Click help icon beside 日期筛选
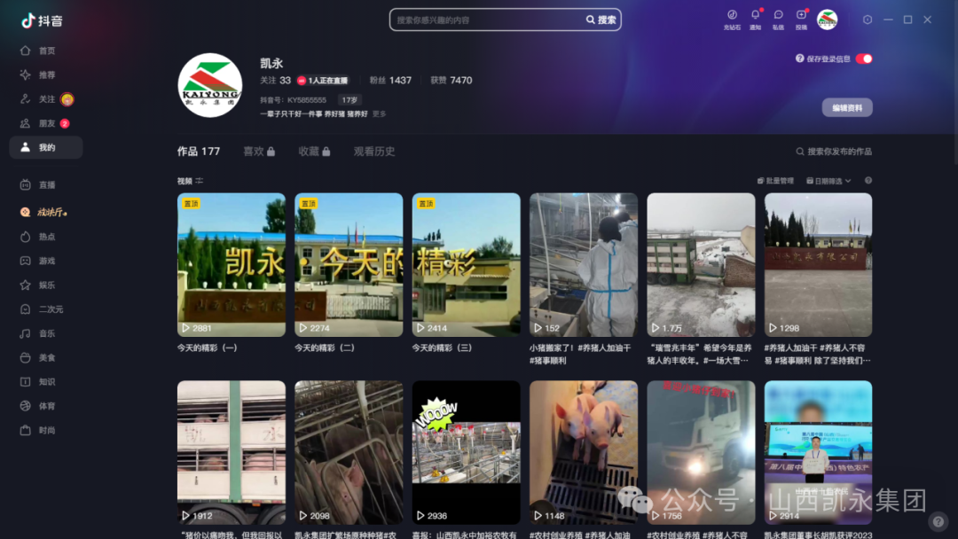Screen dimensions: 958x539 [868, 181]
